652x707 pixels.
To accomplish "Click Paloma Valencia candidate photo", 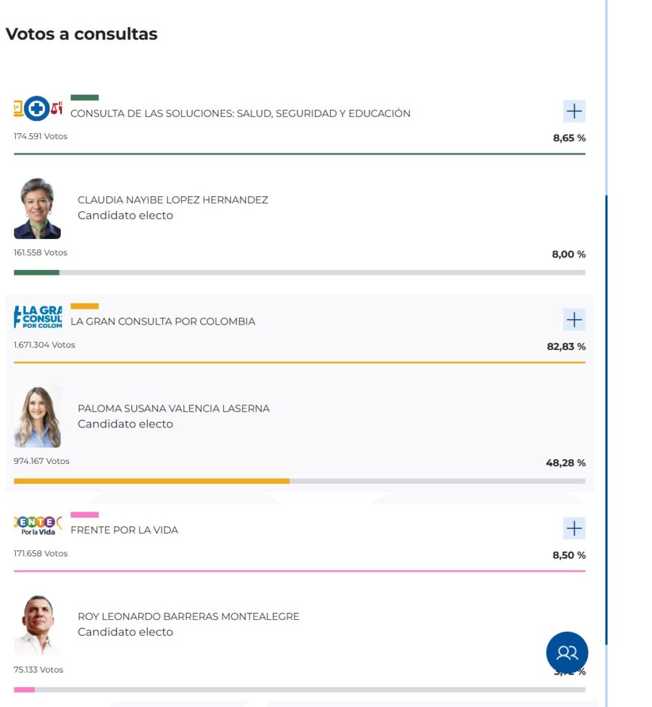I will coord(37,417).
